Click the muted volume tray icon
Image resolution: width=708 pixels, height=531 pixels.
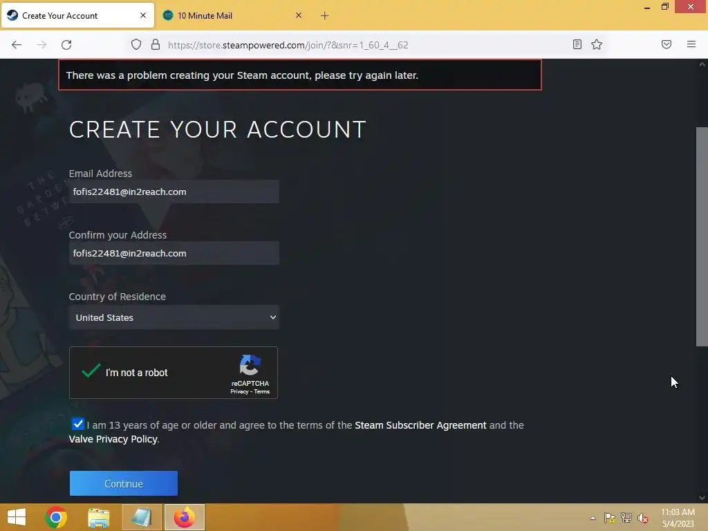point(643,518)
